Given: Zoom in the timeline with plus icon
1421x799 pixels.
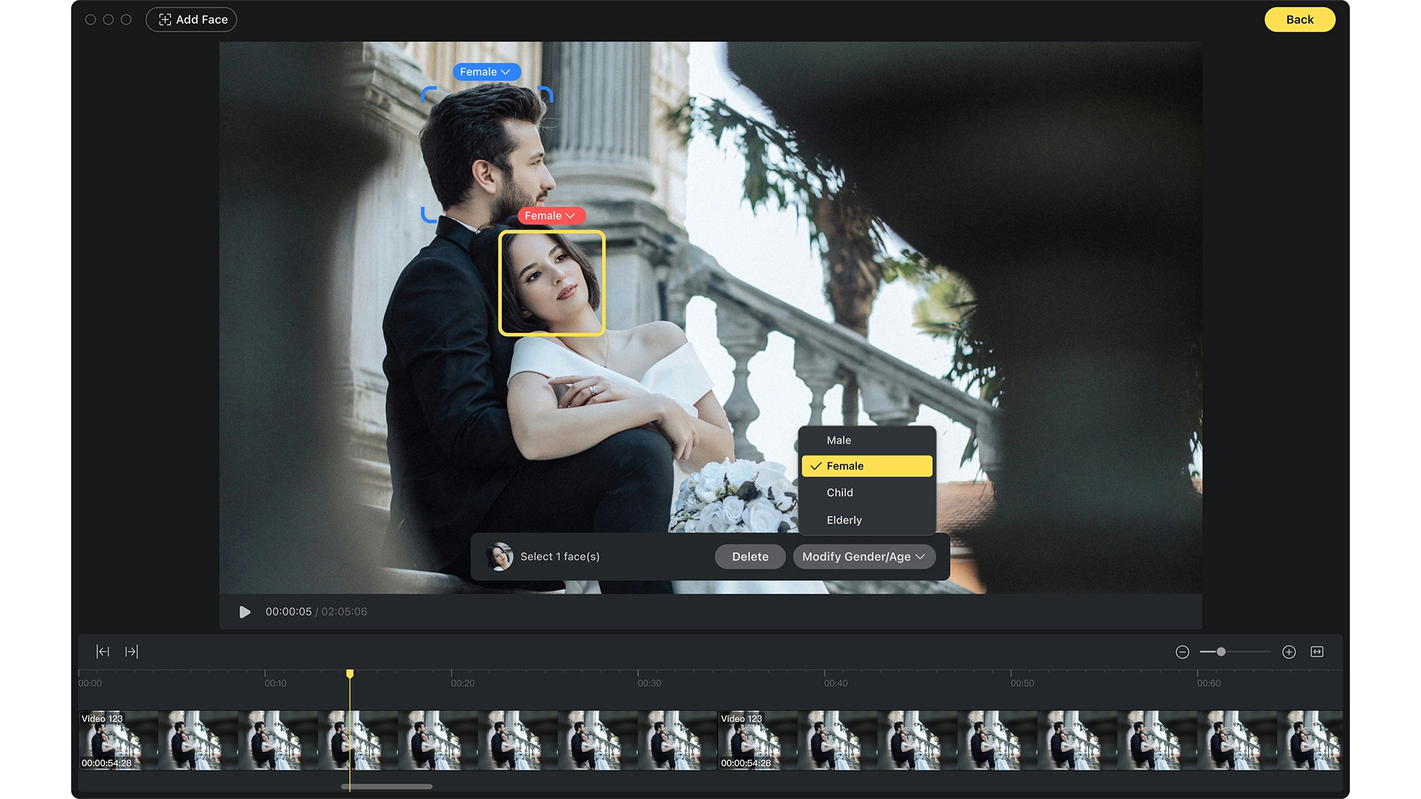Looking at the screenshot, I should (1289, 652).
